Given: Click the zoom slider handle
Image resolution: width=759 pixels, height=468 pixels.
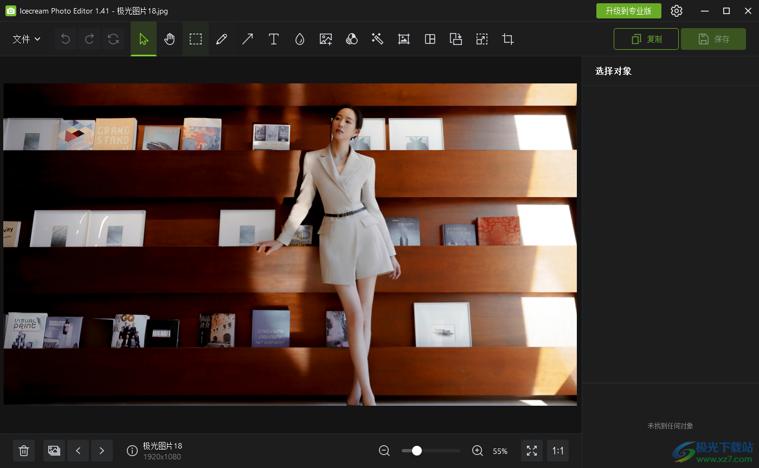Looking at the screenshot, I should 417,451.
